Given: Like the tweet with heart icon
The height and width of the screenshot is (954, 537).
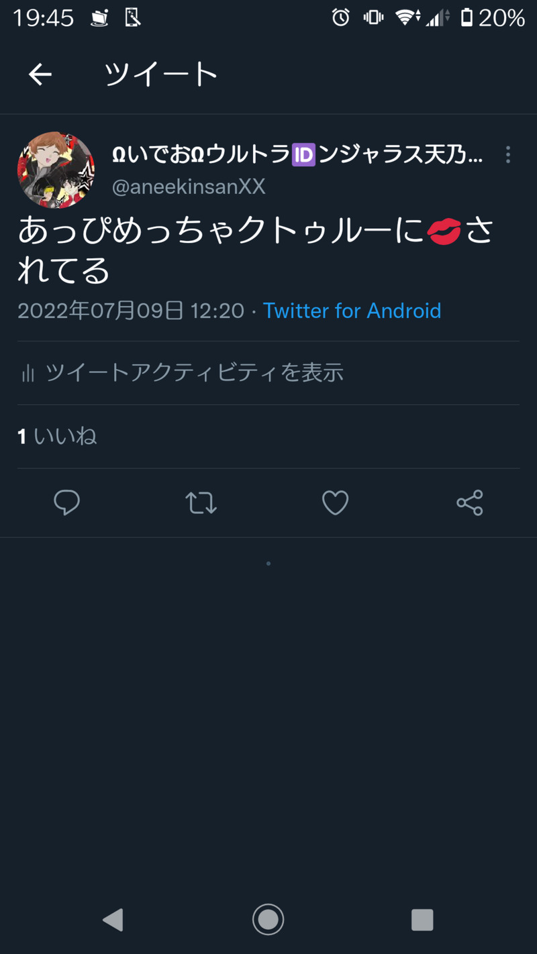Looking at the screenshot, I should [x=335, y=502].
